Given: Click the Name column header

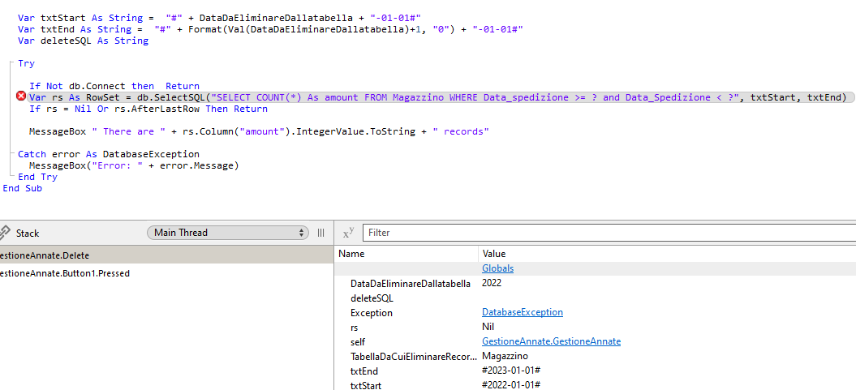Looking at the screenshot, I should click(351, 254).
